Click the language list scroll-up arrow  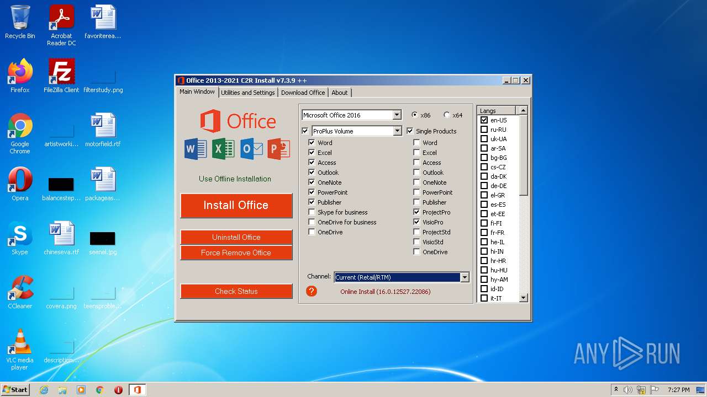[x=524, y=110]
